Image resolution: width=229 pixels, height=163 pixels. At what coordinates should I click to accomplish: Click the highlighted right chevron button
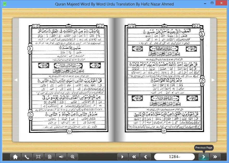(204, 157)
